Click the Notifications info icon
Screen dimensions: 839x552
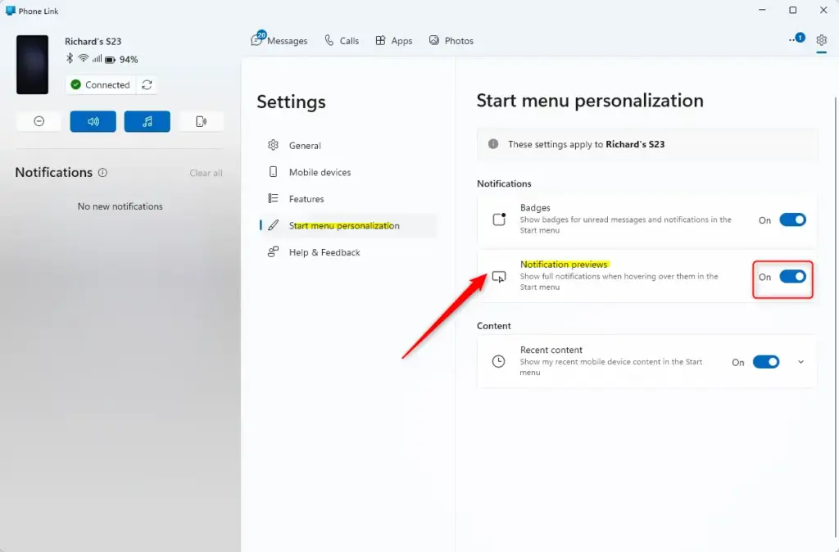point(102,172)
